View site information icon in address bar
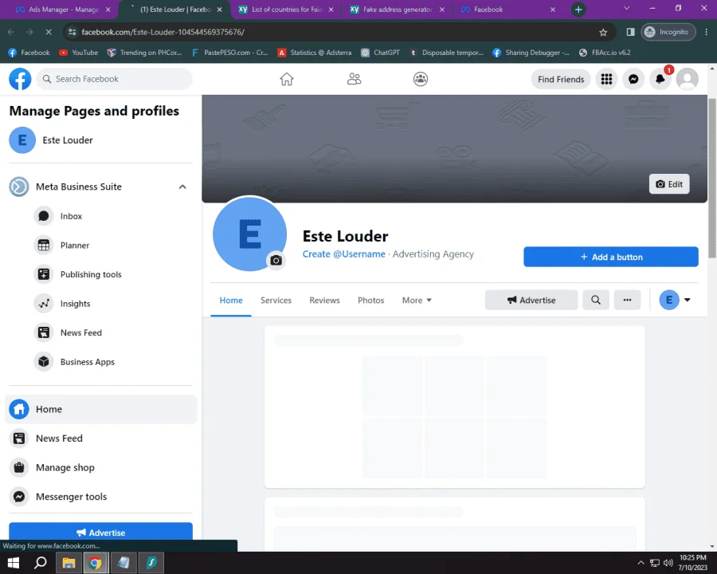The image size is (717, 574). [x=72, y=32]
